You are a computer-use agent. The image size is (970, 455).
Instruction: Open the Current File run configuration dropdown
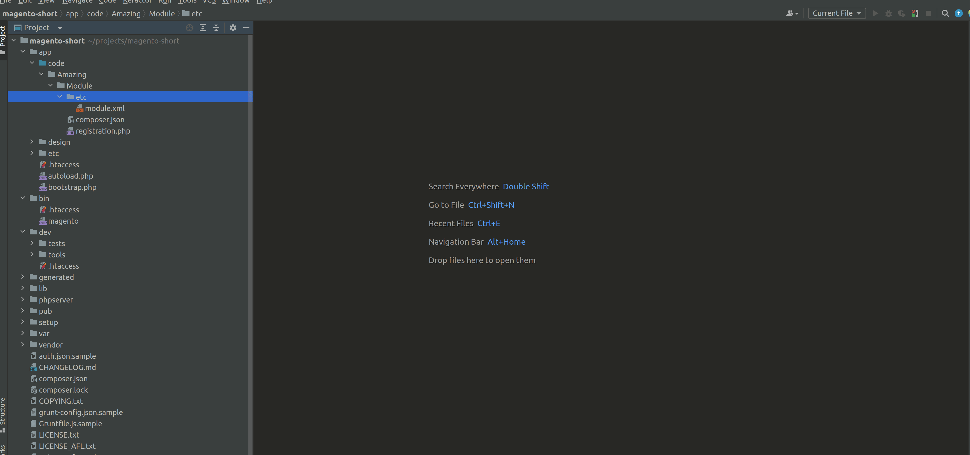tap(836, 14)
